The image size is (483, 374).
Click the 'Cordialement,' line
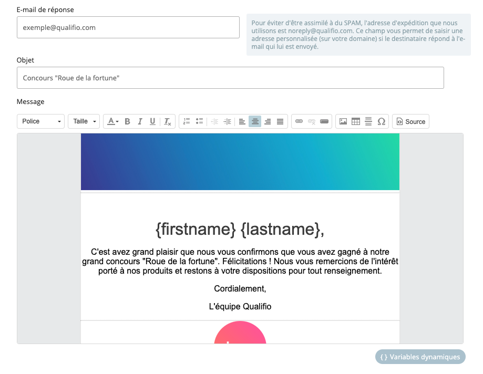point(240,289)
